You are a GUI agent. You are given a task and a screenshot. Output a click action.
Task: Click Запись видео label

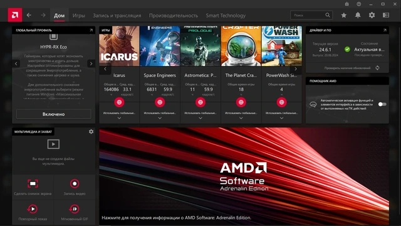[x=75, y=194]
